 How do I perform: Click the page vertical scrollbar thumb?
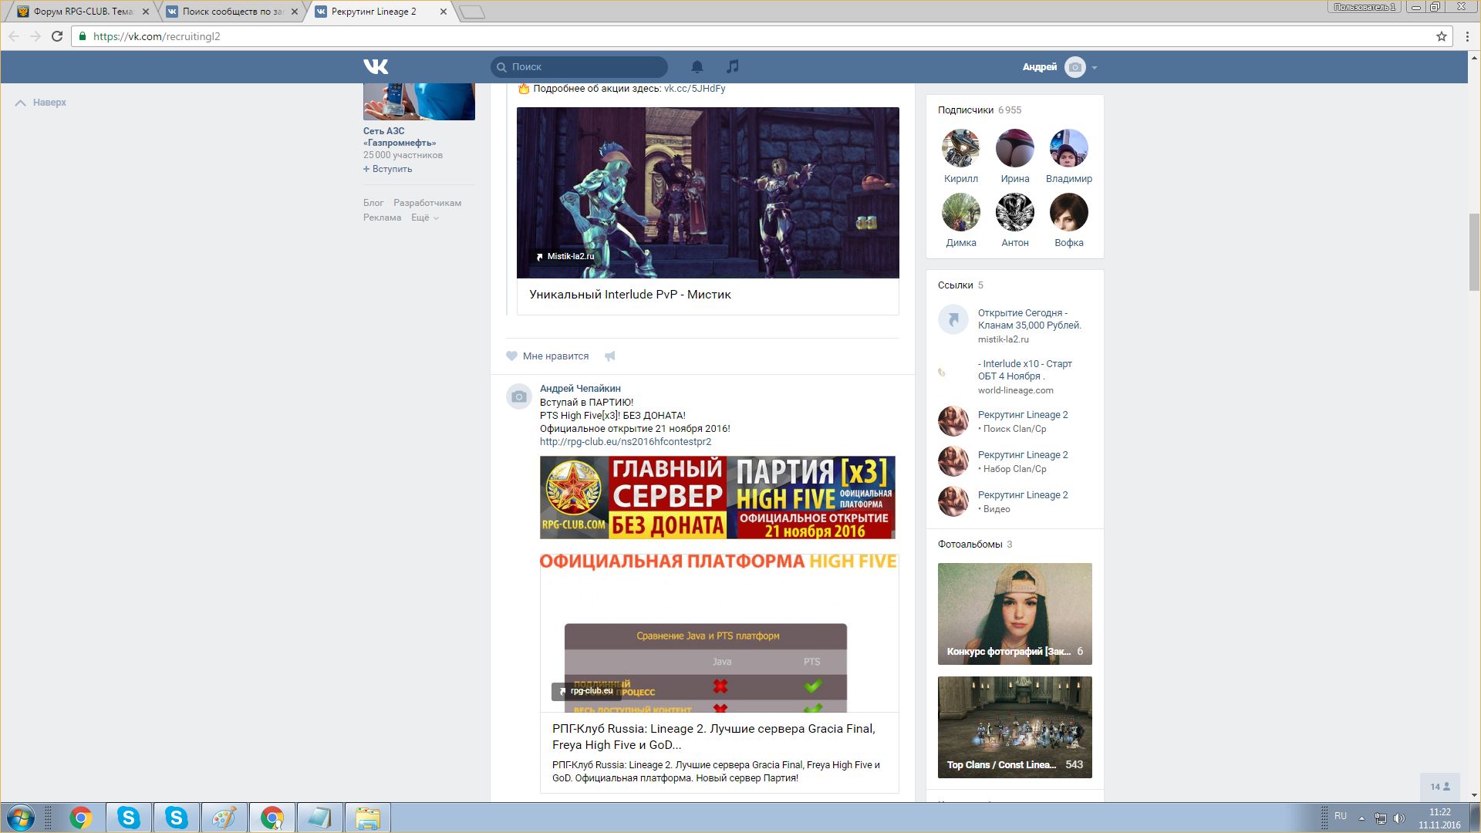pos(1474,251)
